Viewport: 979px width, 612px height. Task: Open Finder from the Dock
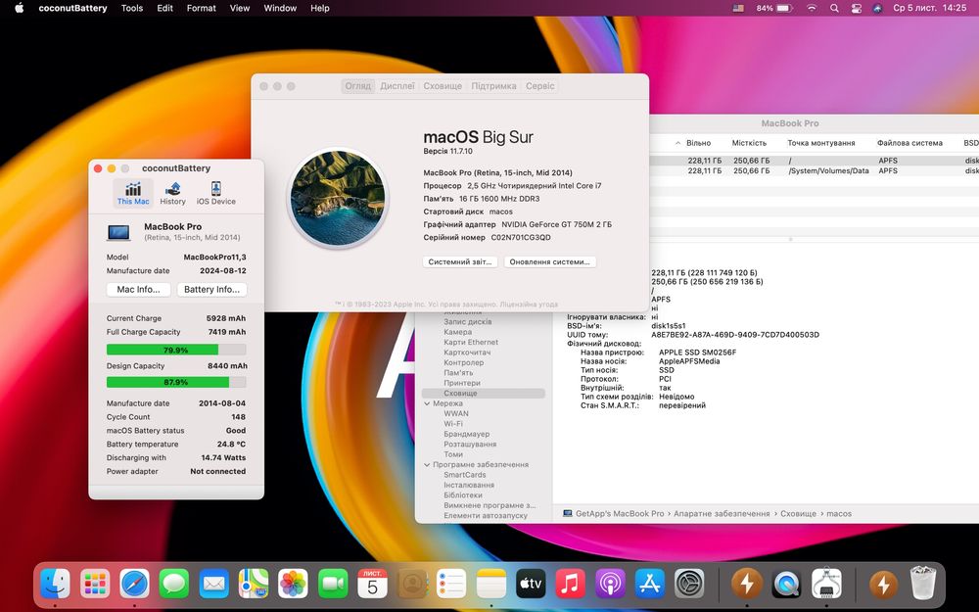55,584
